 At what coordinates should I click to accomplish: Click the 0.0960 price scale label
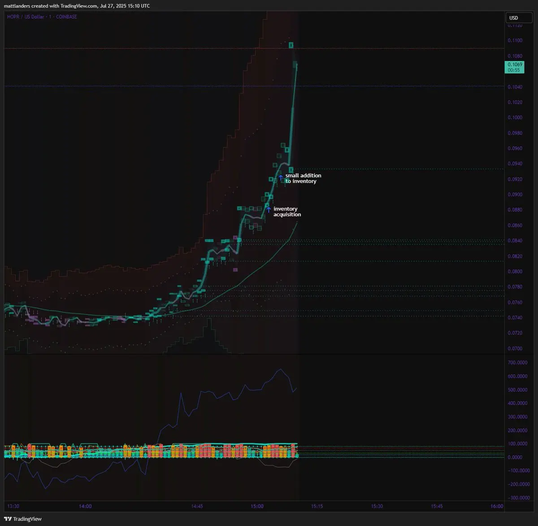(x=515, y=148)
